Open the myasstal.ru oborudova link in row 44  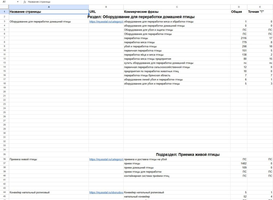click(106, 192)
